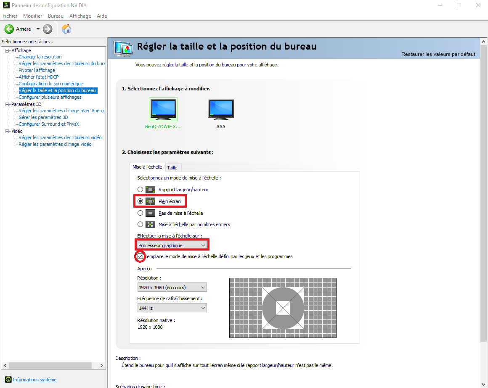The width and height of the screenshot is (488, 388).
Task: Click the Plein écran mode icon
Action: pos(150,201)
